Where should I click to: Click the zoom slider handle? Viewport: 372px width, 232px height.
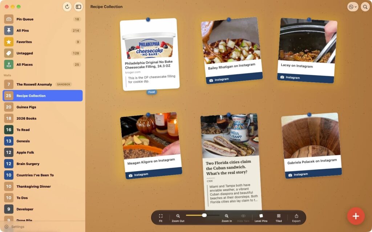[x=204, y=215]
